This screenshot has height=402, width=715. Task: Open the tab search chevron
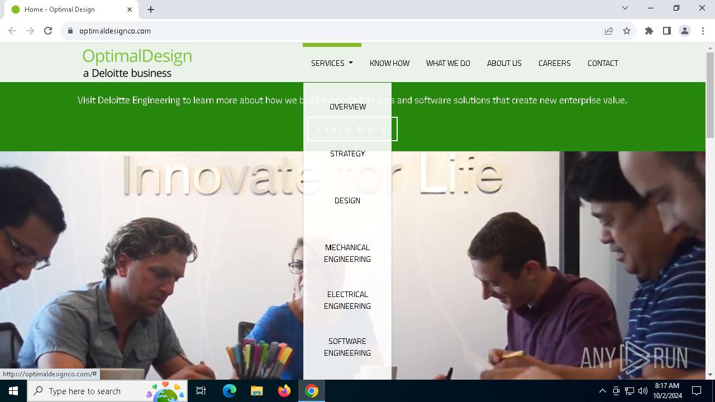[x=625, y=8]
